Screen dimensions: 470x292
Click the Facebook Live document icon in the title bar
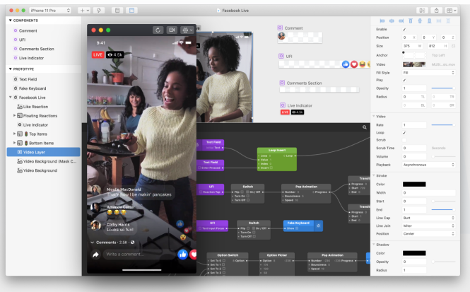pos(218,11)
